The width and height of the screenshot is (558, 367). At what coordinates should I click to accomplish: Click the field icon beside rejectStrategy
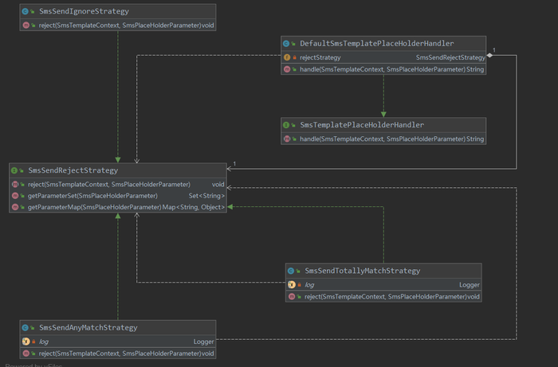(287, 57)
